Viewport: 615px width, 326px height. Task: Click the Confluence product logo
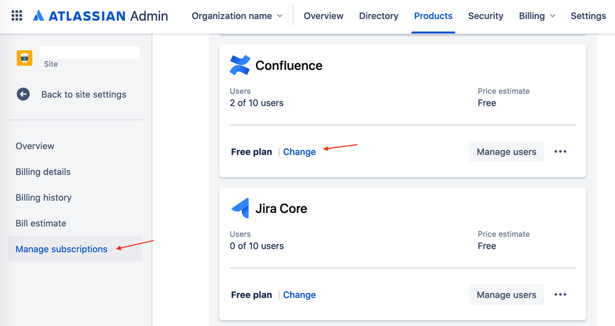coord(240,65)
